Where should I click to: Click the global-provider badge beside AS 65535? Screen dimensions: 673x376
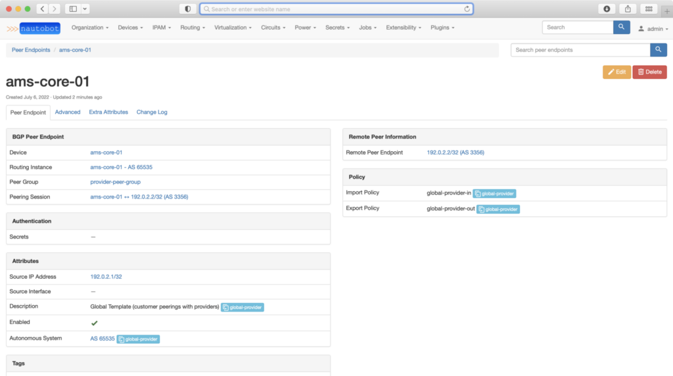138,339
